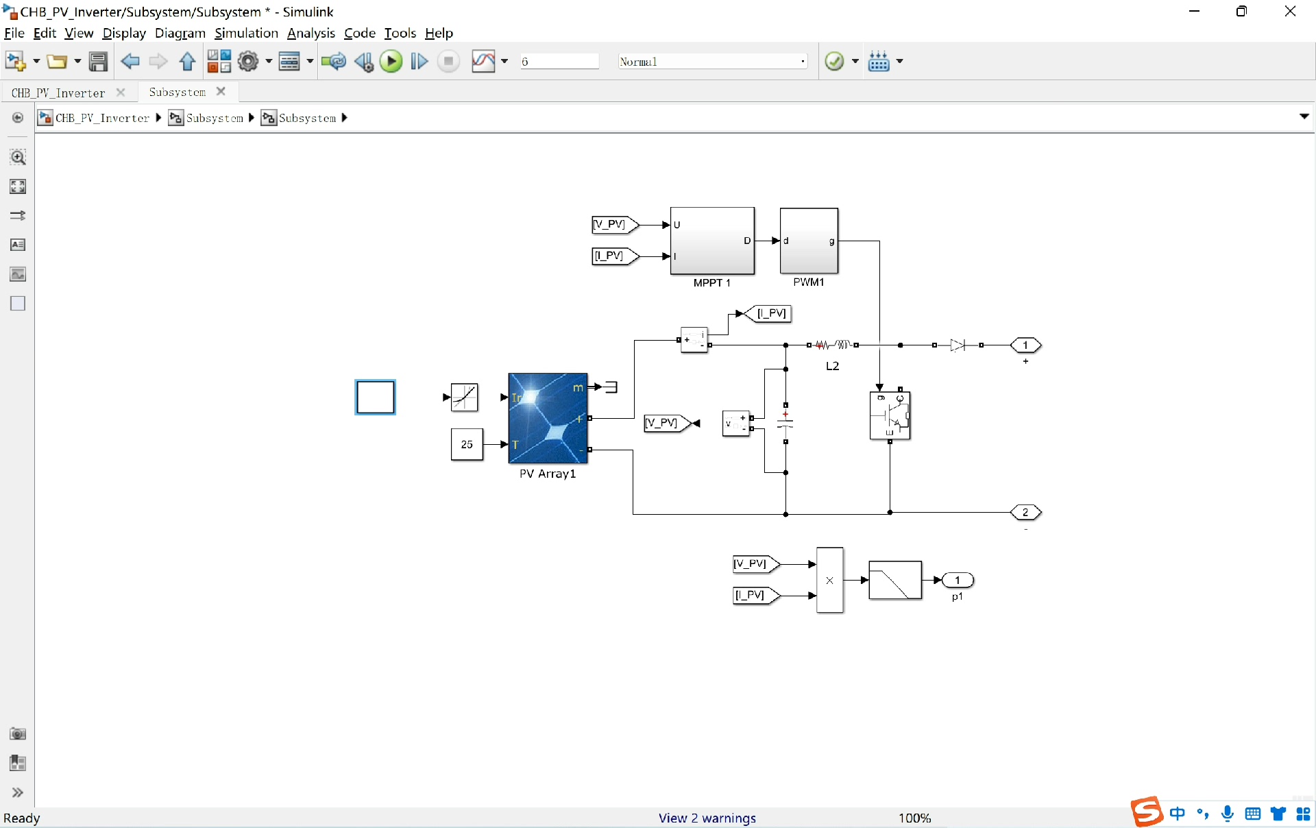
Task: Select the p1 output port
Action: (x=958, y=581)
